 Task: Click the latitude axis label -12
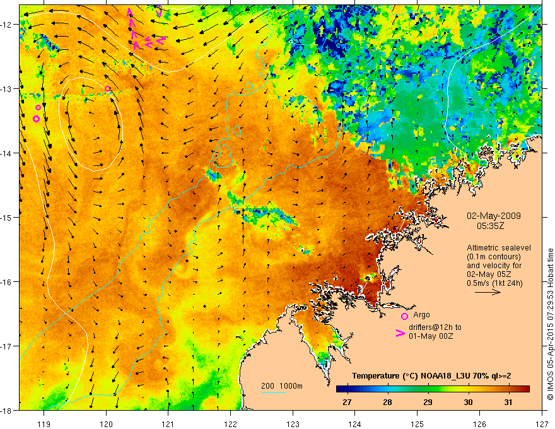[x=6, y=25]
